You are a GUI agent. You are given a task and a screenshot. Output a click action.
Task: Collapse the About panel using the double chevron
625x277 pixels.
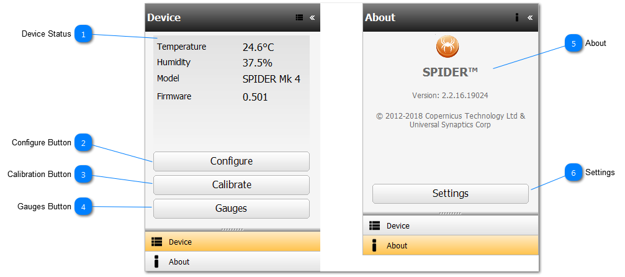[x=530, y=18]
